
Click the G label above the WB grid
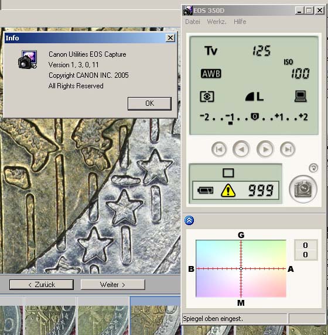point(241,235)
